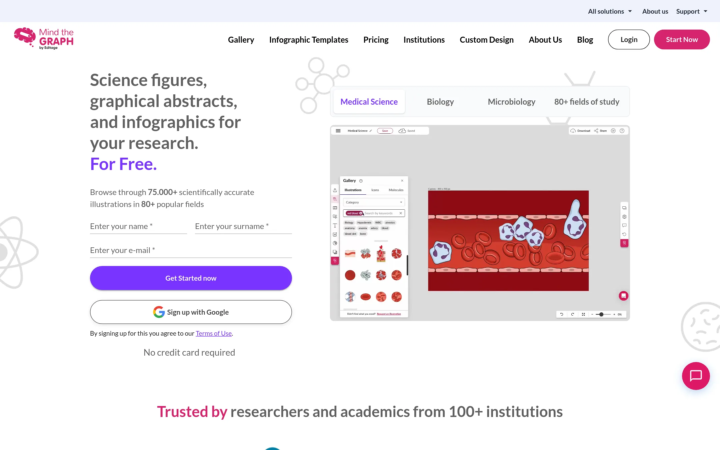
Task: Click the help question mark icon in the editor top bar
Action: pos(622,131)
